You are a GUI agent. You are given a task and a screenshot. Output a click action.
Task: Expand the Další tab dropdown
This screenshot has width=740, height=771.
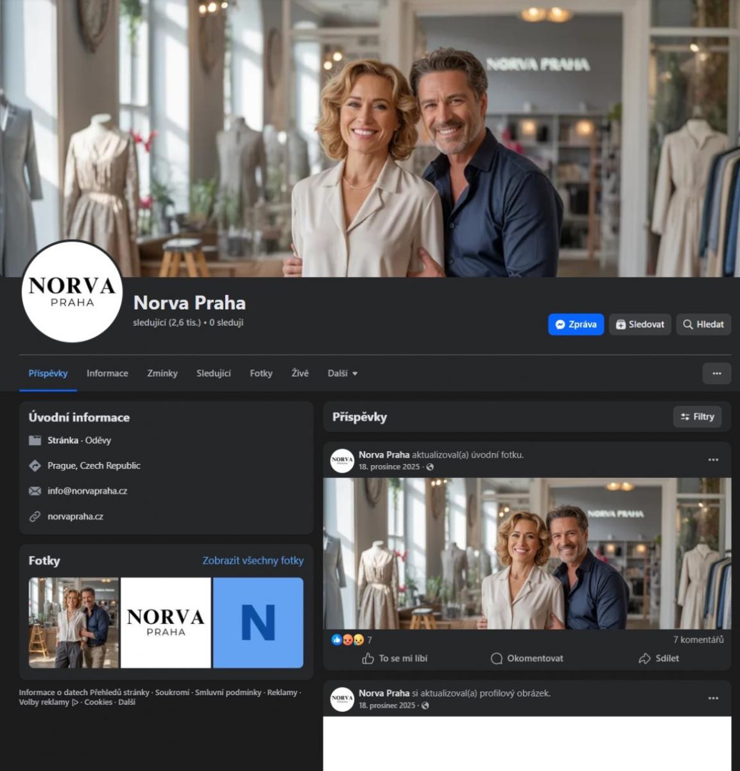click(x=342, y=373)
